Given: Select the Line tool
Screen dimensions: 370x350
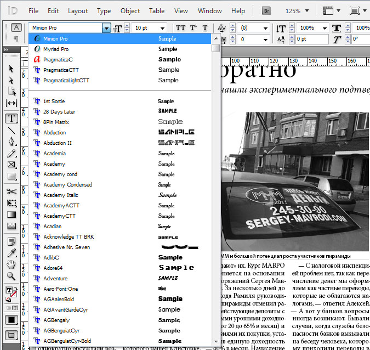Looking at the screenshot, I should (12, 130).
